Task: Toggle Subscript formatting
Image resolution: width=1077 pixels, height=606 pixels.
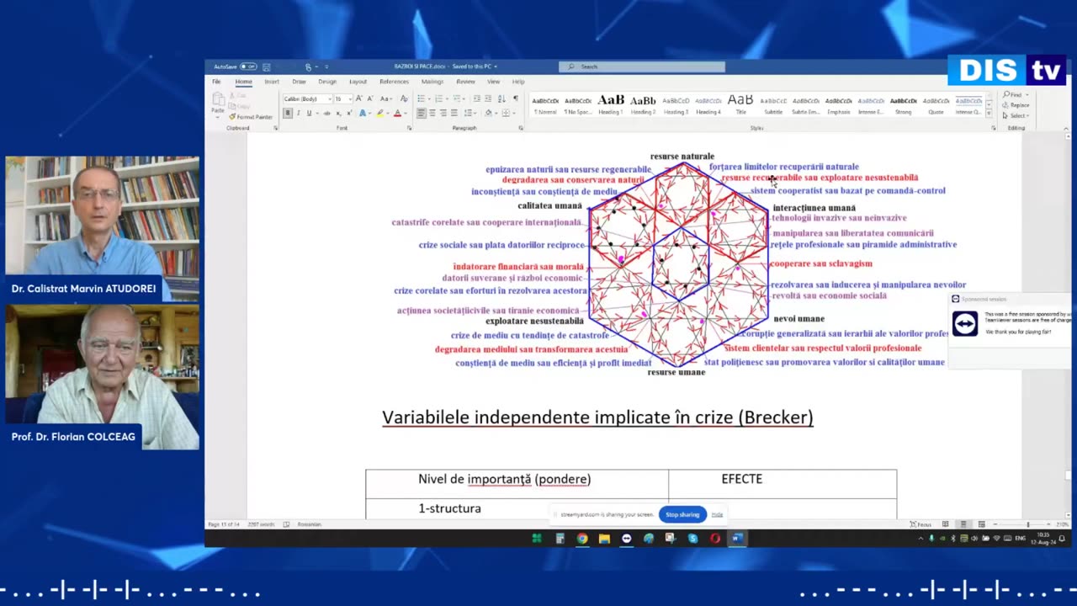Action: [x=339, y=113]
